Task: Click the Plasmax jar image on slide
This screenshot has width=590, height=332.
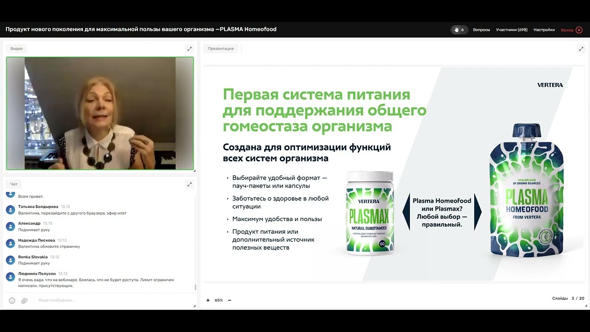Action: click(370, 213)
